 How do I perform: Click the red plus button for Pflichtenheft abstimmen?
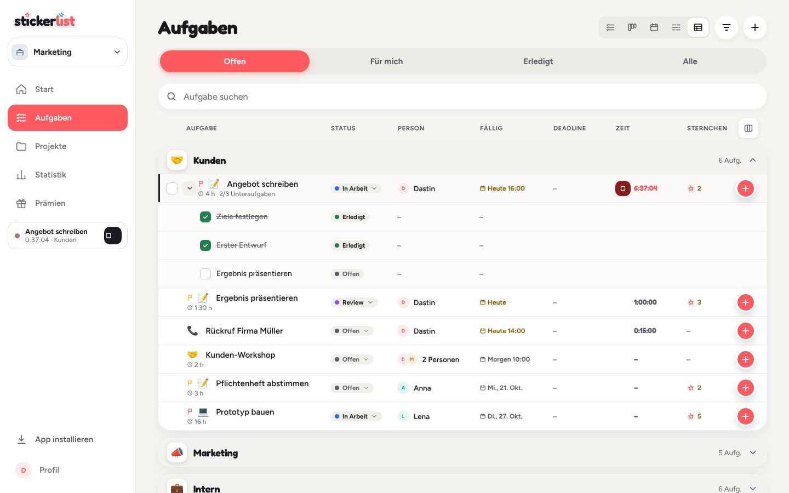pyautogui.click(x=746, y=388)
